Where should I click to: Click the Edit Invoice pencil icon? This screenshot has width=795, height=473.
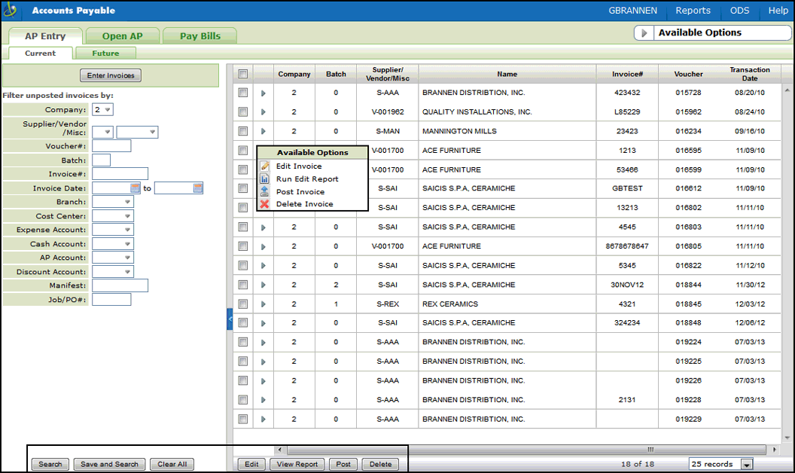point(264,166)
